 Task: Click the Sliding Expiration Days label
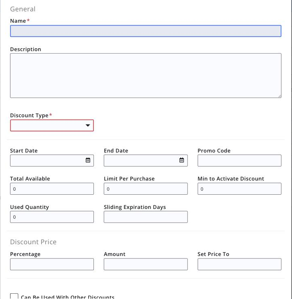[135, 207]
